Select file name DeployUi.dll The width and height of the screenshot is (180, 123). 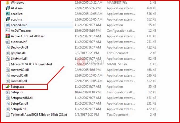[19, 47]
